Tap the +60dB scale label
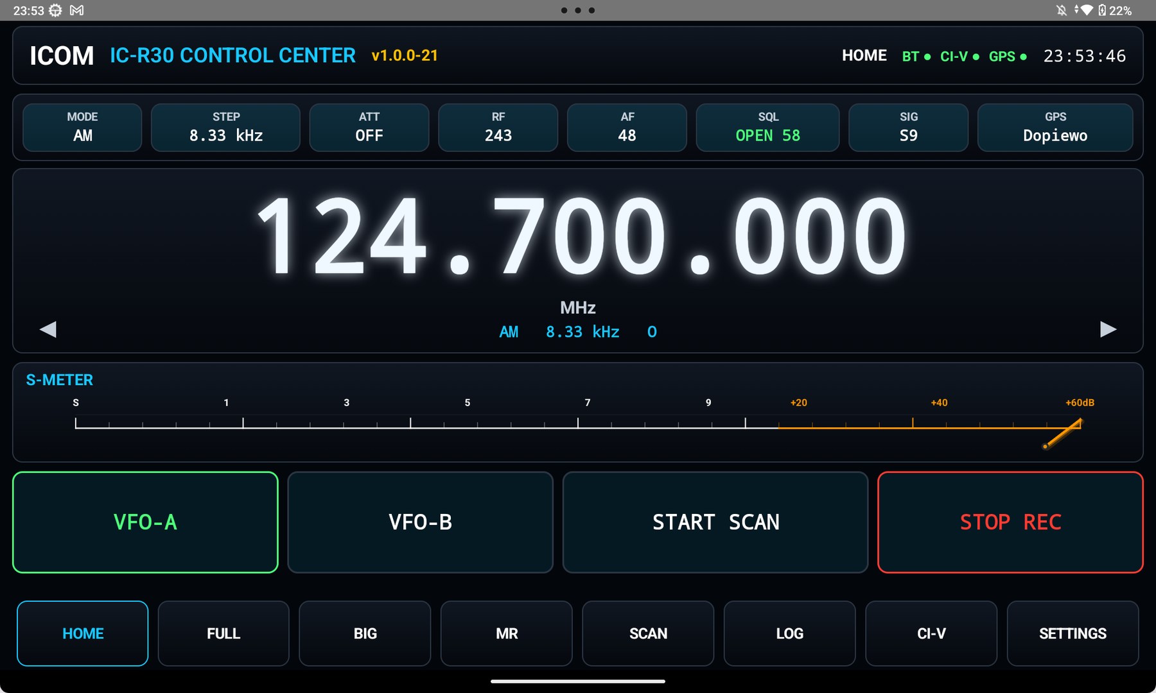This screenshot has height=693, width=1156. (1080, 402)
